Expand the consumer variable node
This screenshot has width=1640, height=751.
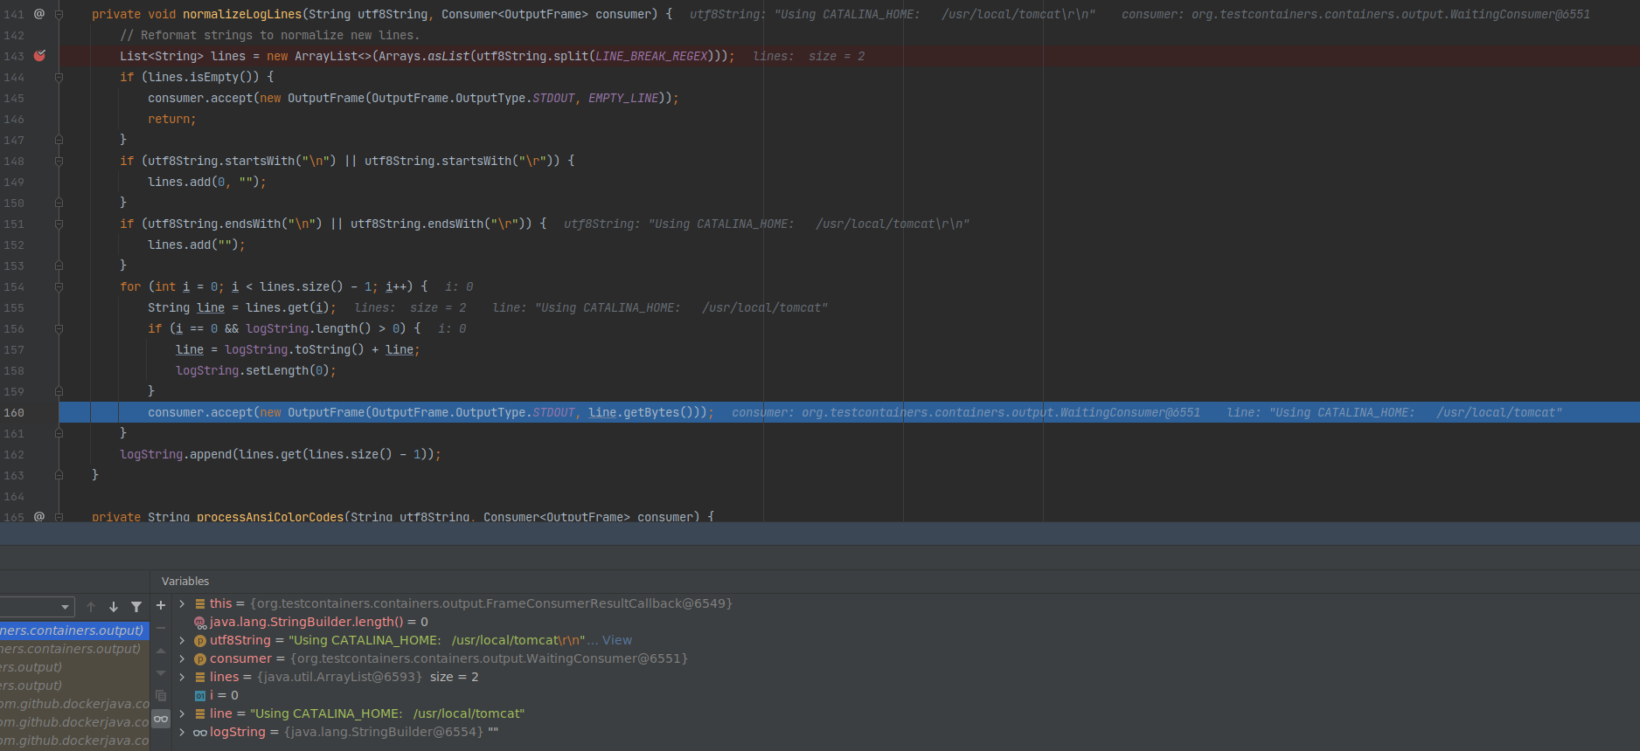tap(182, 658)
